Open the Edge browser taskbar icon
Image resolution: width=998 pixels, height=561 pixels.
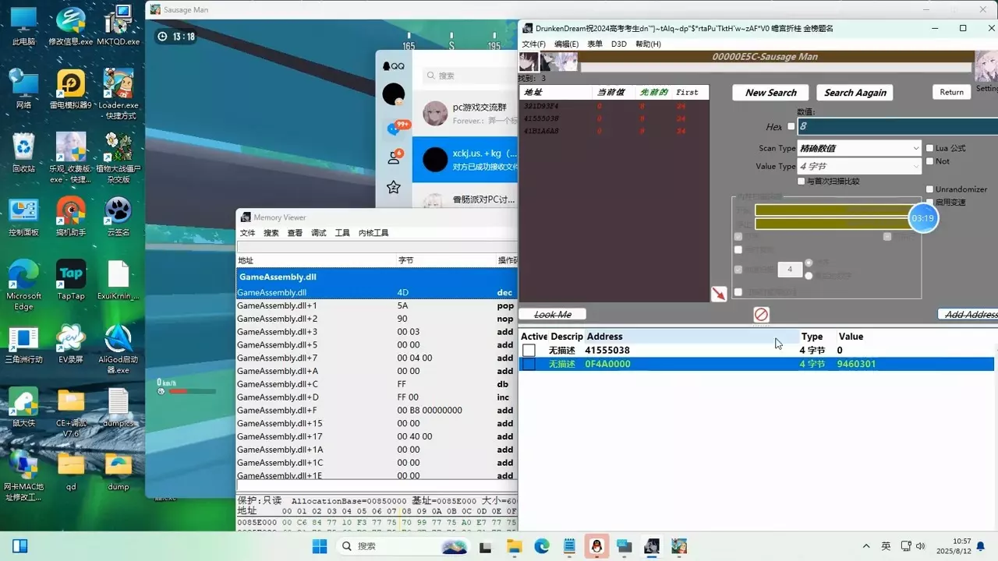pos(541,546)
